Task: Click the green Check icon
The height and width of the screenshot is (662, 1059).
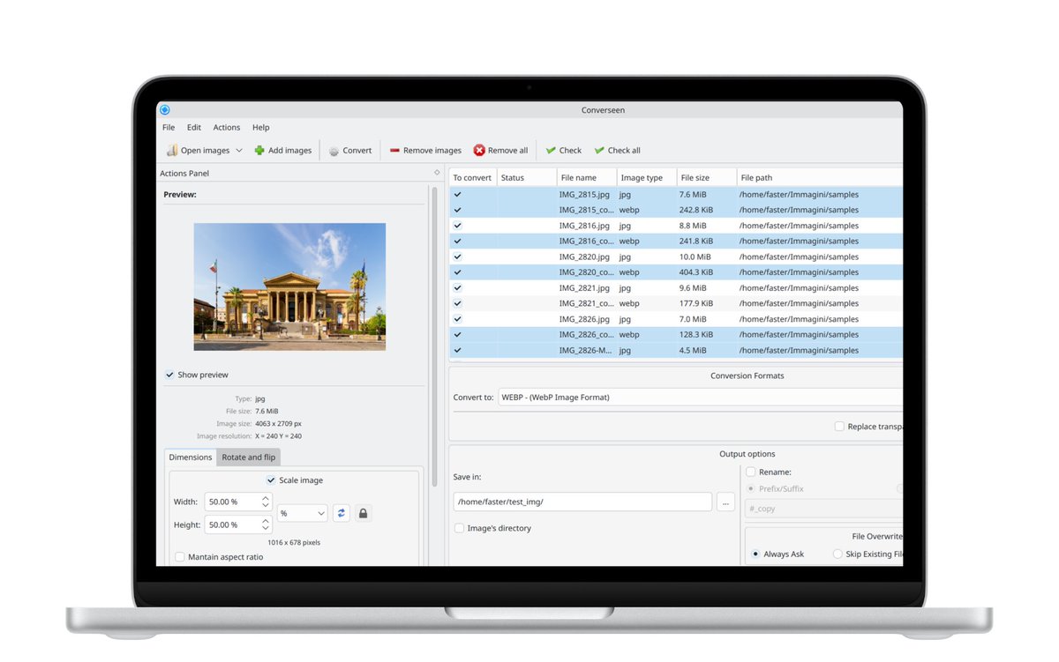Action: (x=551, y=151)
